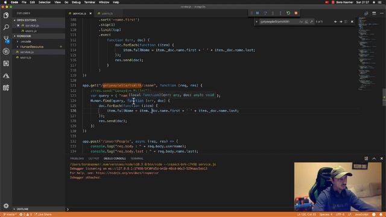The width and height of the screenshot is (386, 217).
Task: Open the last activity bar icon below Azure
Action: 6,87
